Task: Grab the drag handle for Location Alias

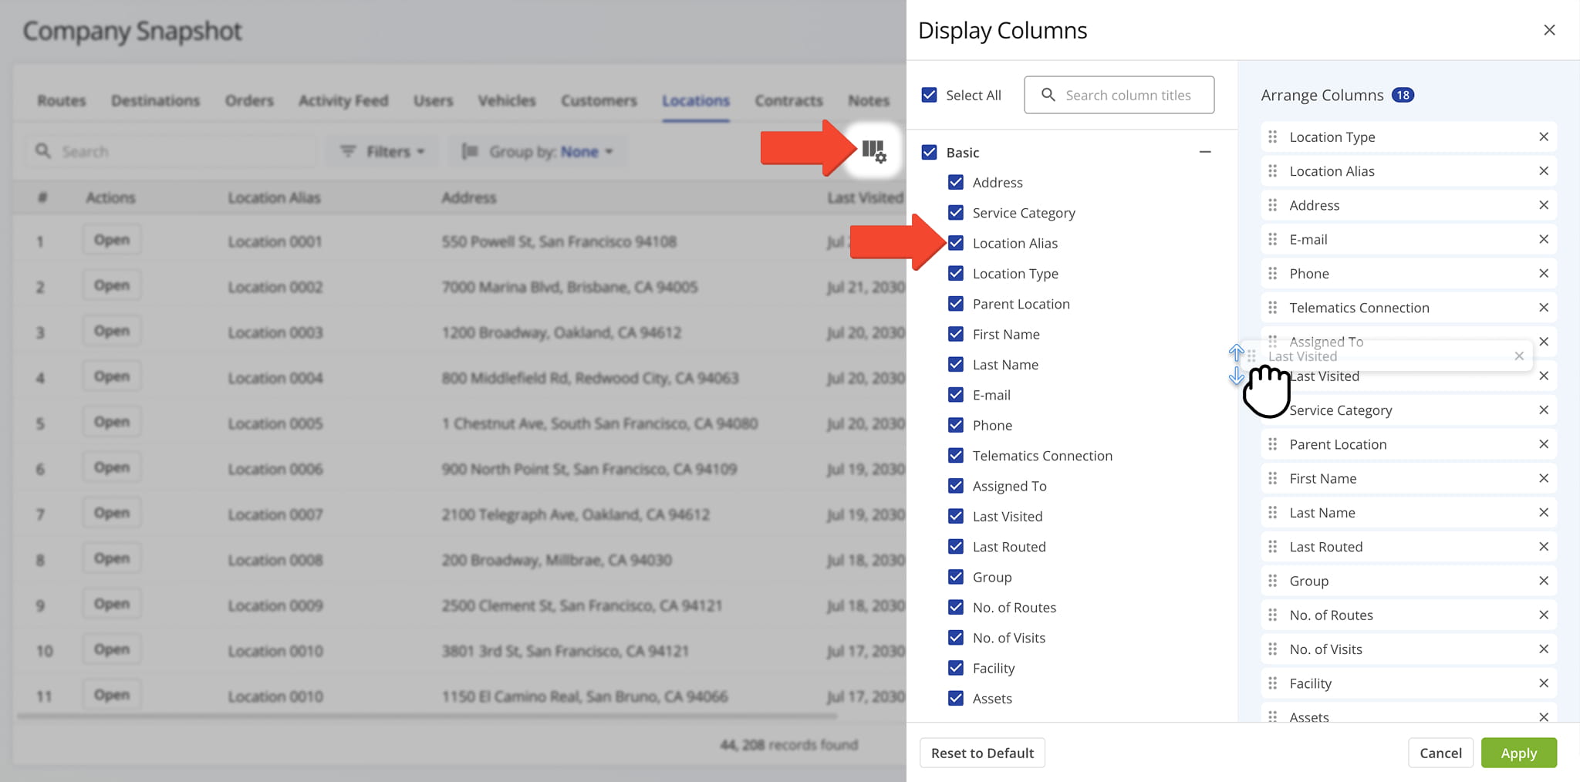Action: click(x=1272, y=171)
